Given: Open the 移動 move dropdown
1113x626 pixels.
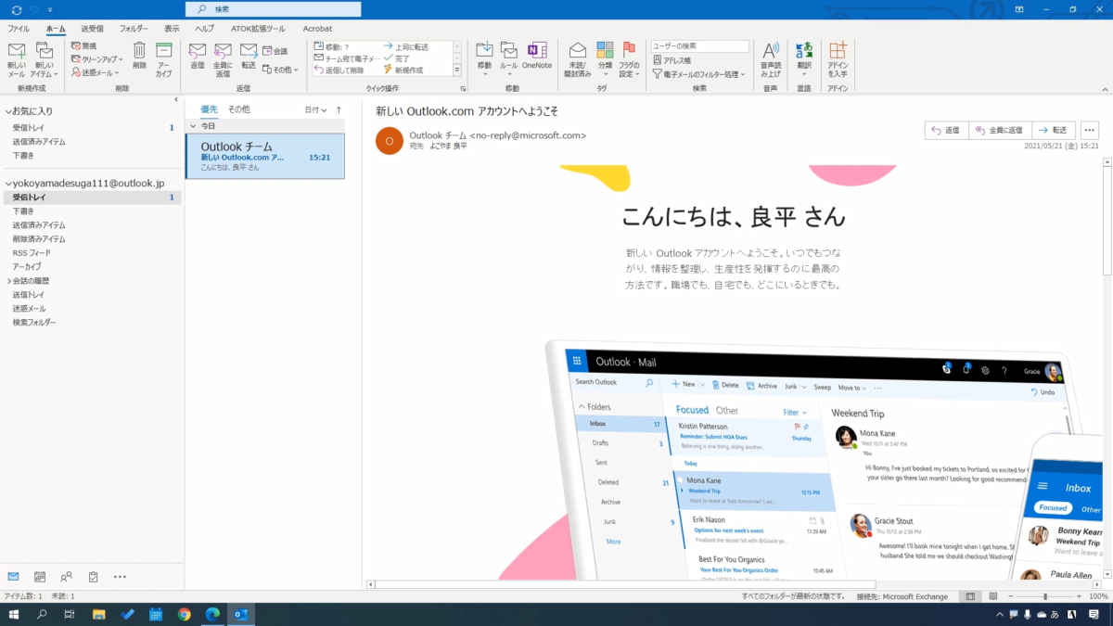Looking at the screenshot, I should tap(484, 59).
